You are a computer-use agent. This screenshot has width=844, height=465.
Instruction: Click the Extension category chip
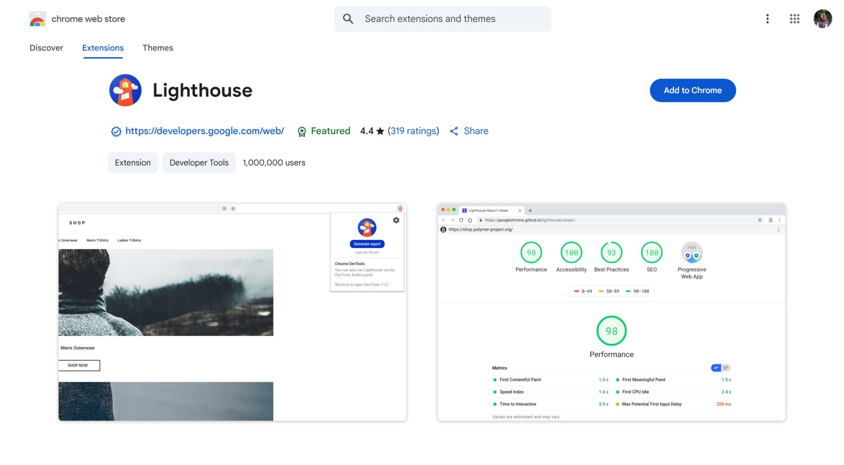pyautogui.click(x=132, y=163)
